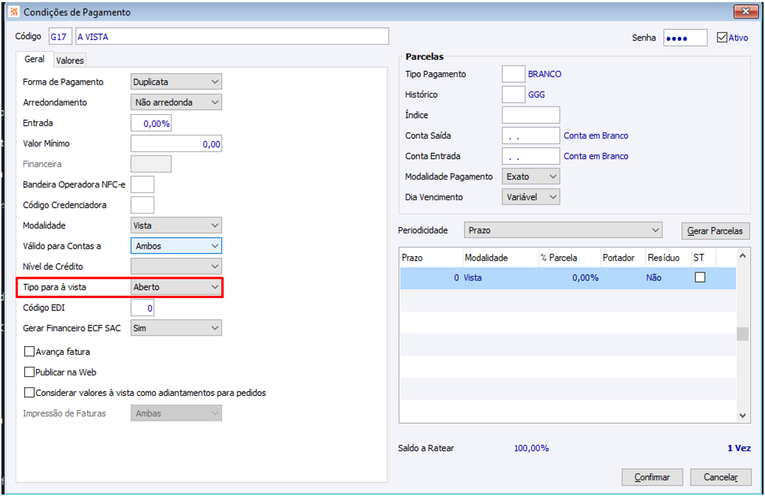Click the % Parcela column header
Viewport: 765px width, 496px height.
(569, 258)
